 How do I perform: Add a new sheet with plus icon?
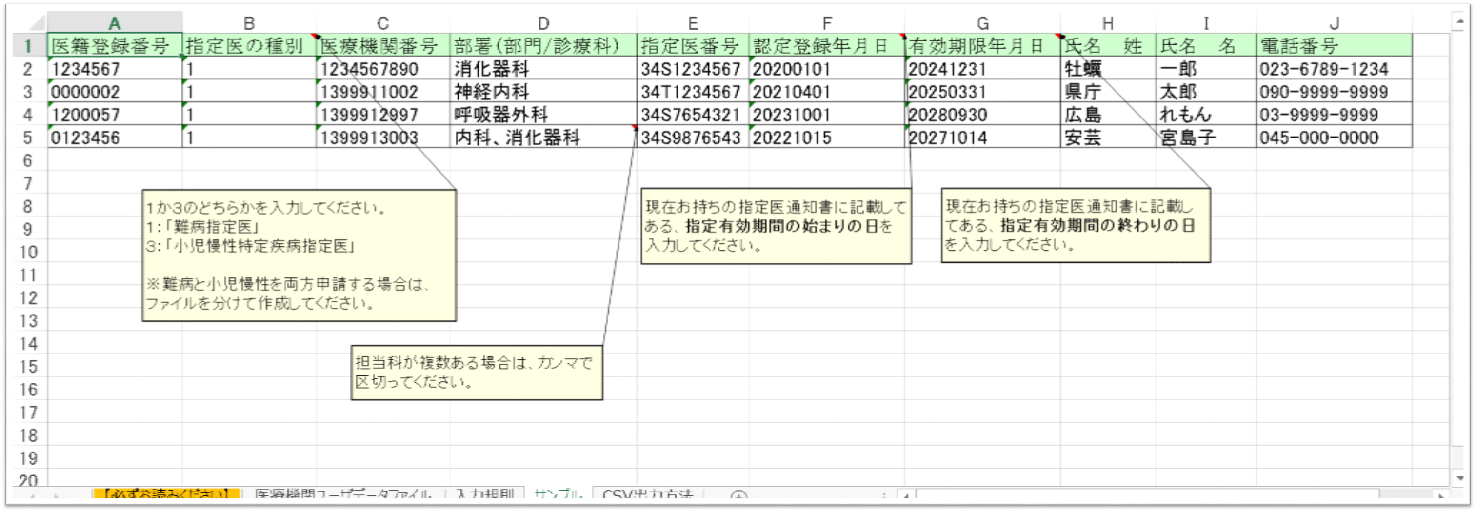tap(738, 495)
